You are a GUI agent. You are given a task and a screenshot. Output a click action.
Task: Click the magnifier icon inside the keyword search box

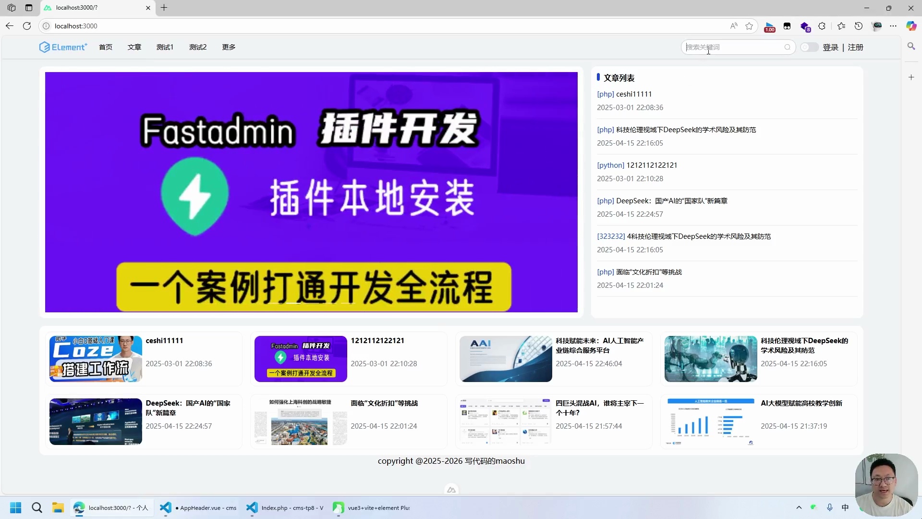point(787,47)
